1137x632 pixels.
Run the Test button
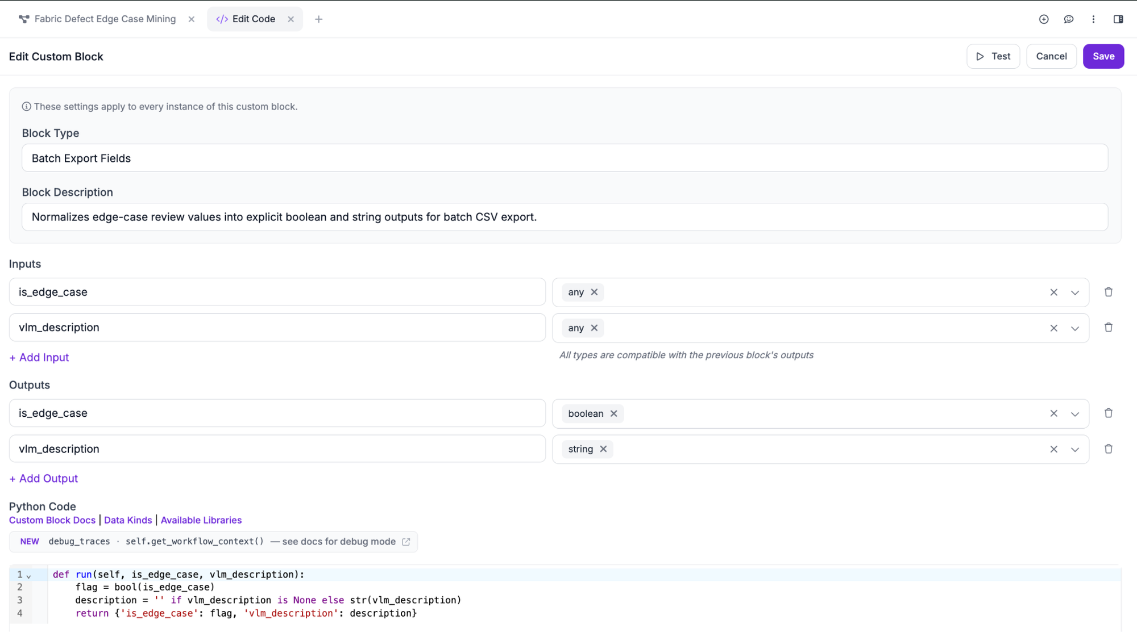point(993,56)
